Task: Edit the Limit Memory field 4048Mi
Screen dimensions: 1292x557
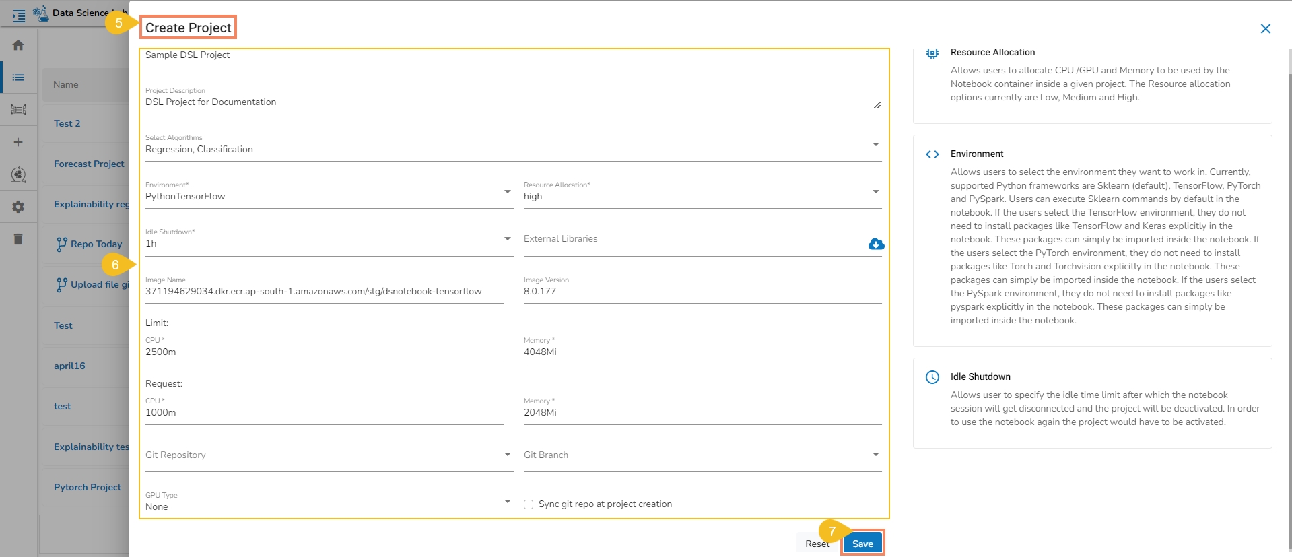Action: (x=702, y=352)
